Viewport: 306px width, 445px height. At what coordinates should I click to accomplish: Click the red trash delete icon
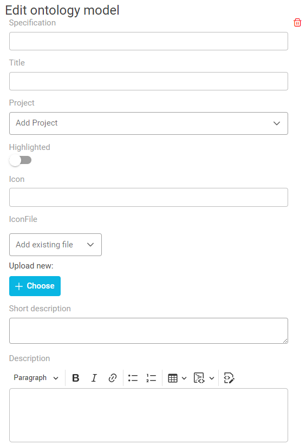pos(297,22)
